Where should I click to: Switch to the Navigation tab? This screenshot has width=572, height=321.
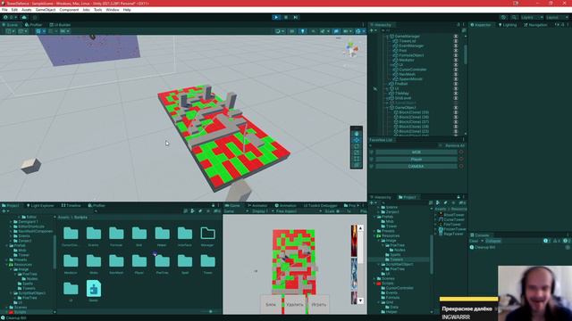pyautogui.click(x=535, y=25)
